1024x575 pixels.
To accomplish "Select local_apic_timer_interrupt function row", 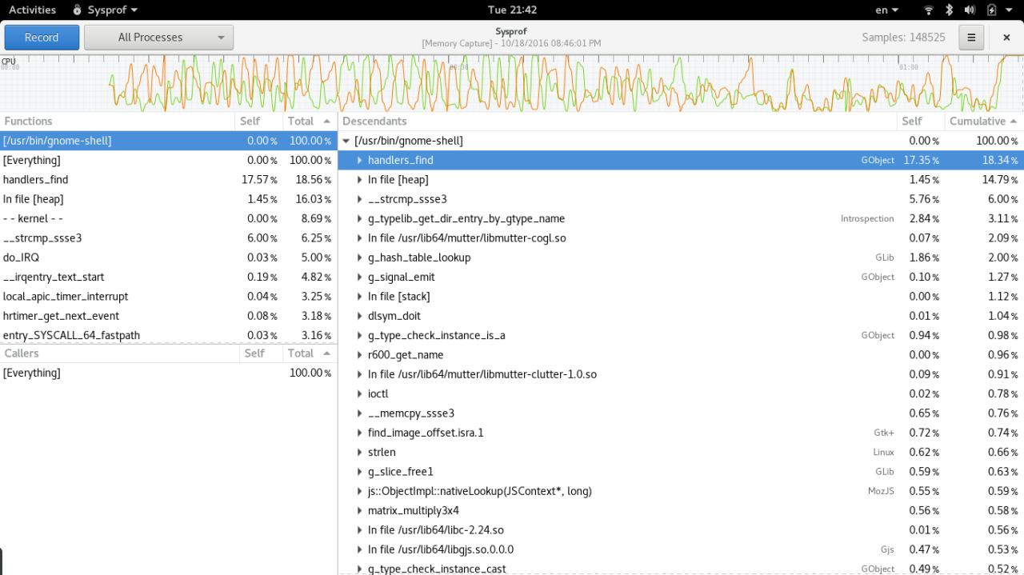I will click(168, 297).
